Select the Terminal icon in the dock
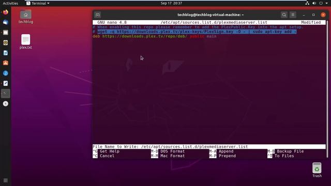This screenshot has height=186, width=331. [6, 94]
